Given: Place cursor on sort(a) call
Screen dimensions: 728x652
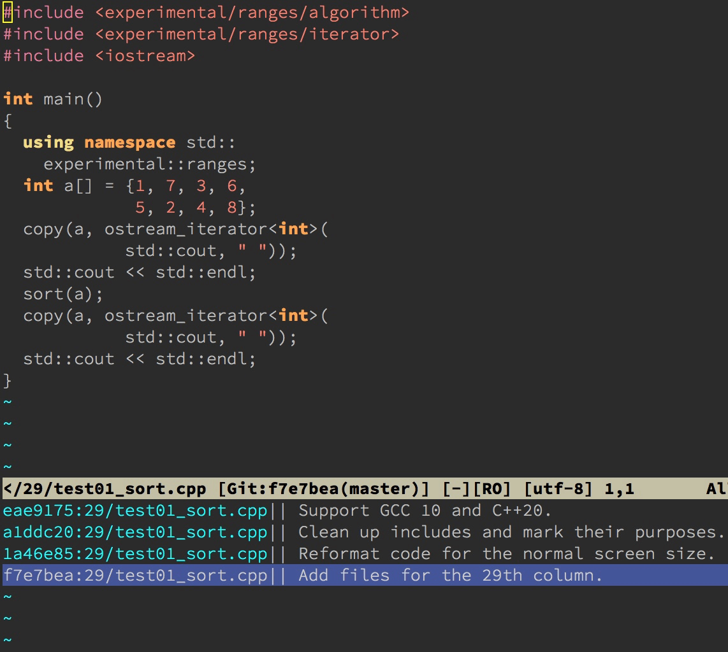Looking at the screenshot, I should tap(62, 294).
